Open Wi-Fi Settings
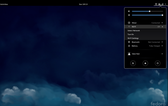This screenshot has height=106, width=168. [x=133, y=38]
